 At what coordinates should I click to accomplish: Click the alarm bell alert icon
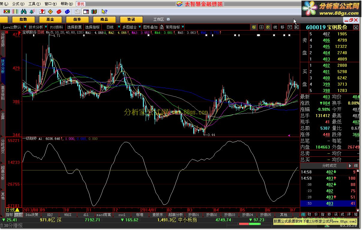tap(33, 11)
